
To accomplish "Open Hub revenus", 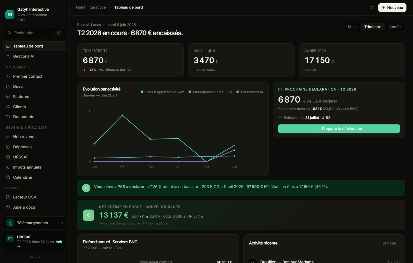I will pyautogui.click(x=35, y=137).
